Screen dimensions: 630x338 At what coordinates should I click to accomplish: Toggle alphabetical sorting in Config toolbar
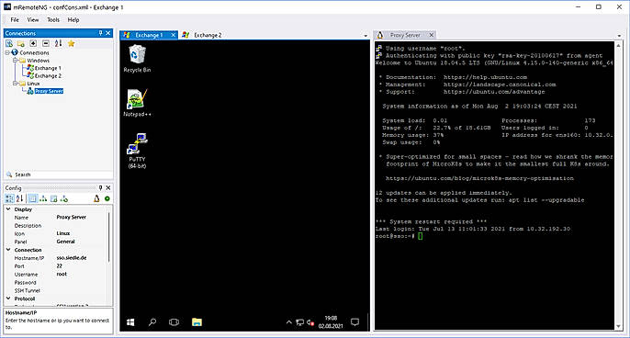[19, 198]
